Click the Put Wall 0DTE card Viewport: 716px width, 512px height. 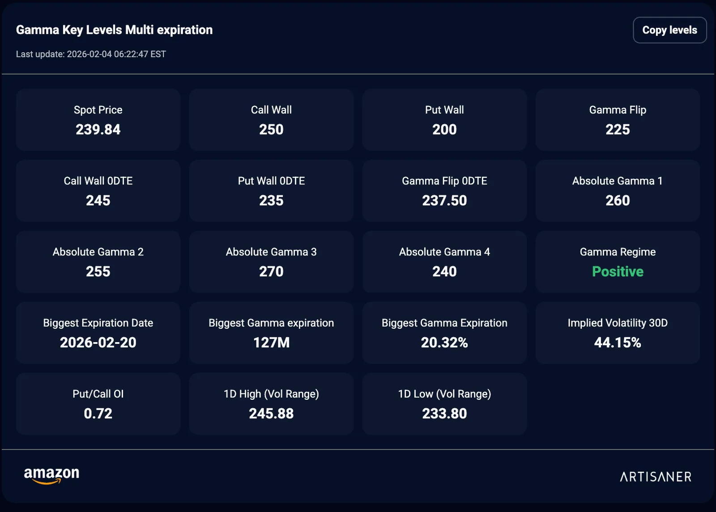pyautogui.click(x=271, y=191)
